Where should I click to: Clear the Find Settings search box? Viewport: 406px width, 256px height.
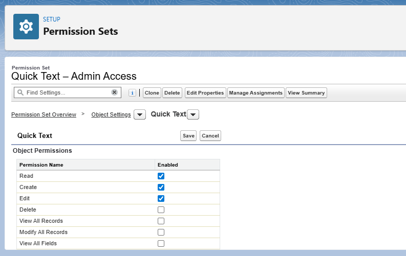115,92
